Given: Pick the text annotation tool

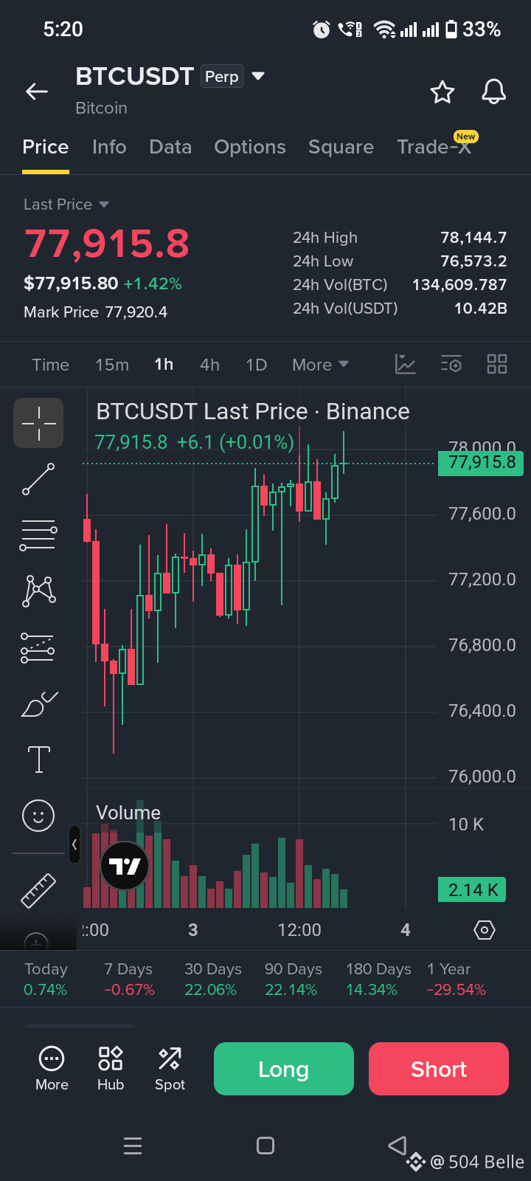Looking at the screenshot, I should point(38,760).
